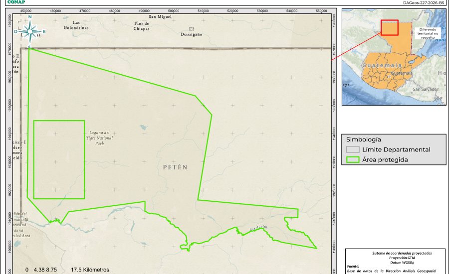
Task: Click the San Salvador label in the inset
Action: click(425, 89)
